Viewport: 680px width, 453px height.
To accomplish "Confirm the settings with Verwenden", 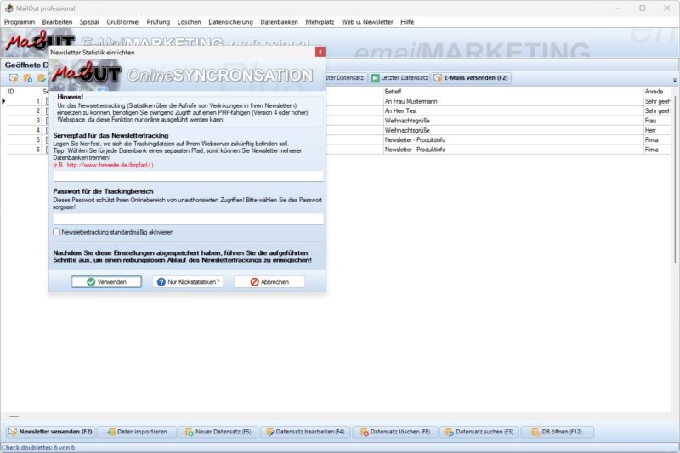I will tap(106, 282).
